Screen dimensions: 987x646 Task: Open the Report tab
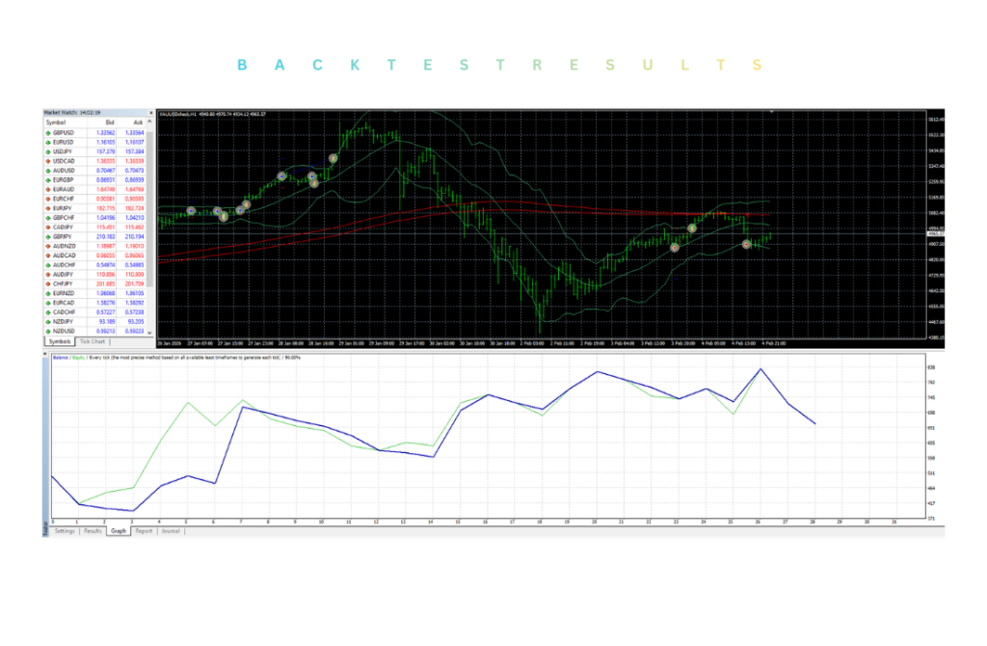click(x=144, y=530)
